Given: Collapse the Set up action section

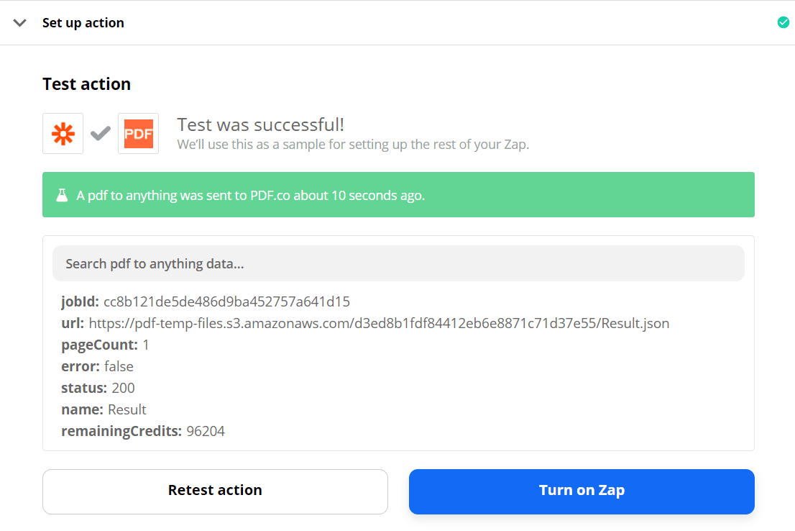Looking at the screenshot, I should (x=19, y=22).
